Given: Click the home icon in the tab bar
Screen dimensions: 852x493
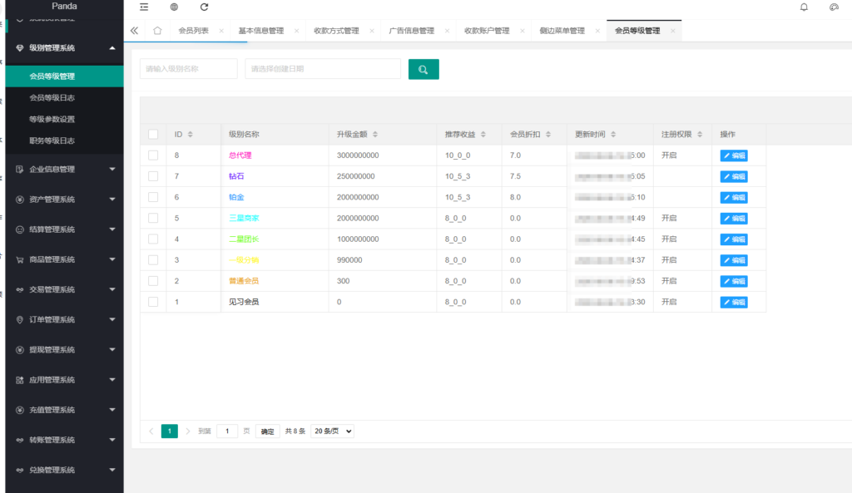Looking at the screenshot, I should pyautogui.click(x=157, y=29).
